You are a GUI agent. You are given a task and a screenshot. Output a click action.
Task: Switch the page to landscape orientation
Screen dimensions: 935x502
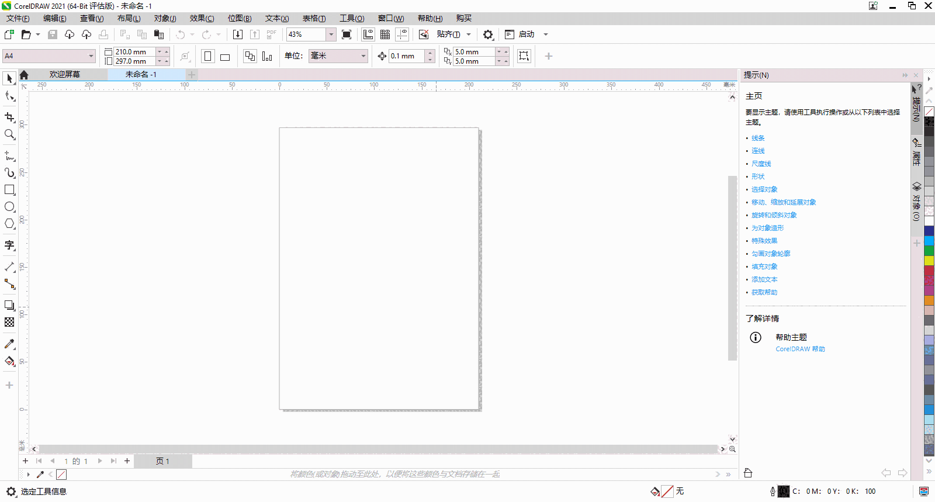(225, 57)
